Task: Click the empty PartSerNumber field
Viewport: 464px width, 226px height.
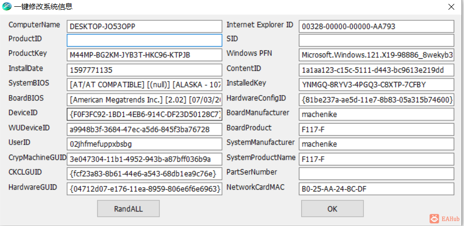Action: coord(377,174)
